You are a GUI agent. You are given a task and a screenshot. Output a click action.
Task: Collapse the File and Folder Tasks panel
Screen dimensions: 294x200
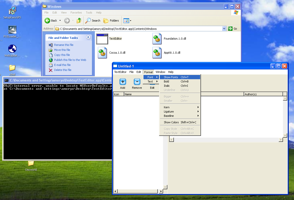point(88,37)
